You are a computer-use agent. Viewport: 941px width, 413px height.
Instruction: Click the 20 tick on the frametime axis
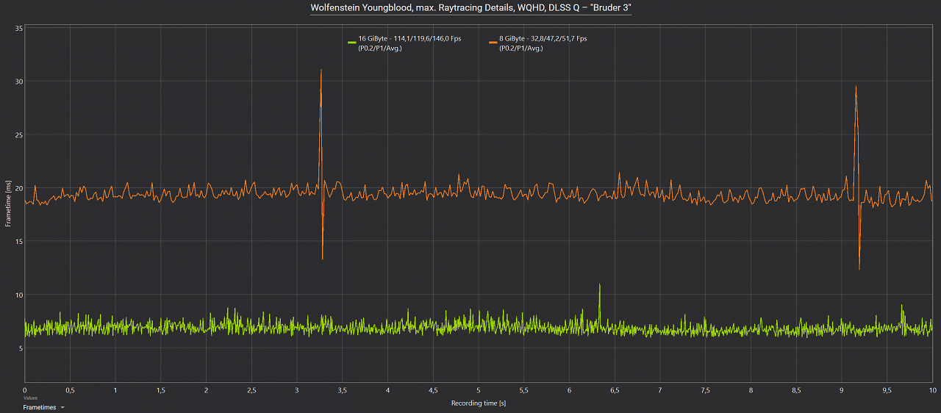click(19, 188)
